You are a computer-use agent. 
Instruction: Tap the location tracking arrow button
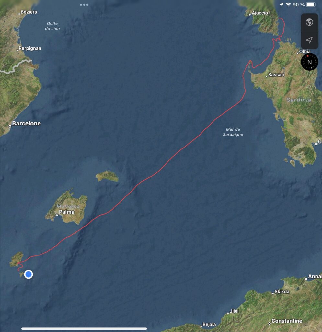pyautogui.click(x=309, y=40)
